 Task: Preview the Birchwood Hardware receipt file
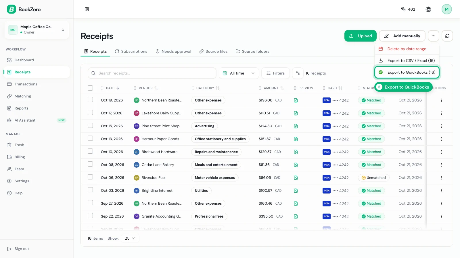(x=296, y=152)
